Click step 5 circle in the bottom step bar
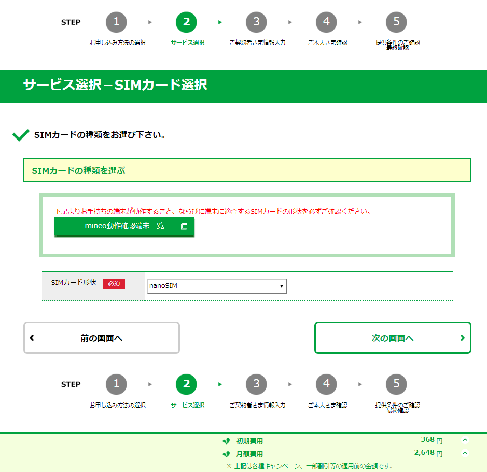The width and height of the screenshot is (487, 472). (396, 384)
